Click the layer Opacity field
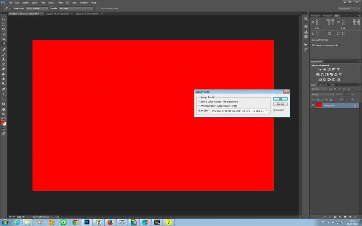Image resolution: width=362 pixels, height=226 pixels. [347, 94]
